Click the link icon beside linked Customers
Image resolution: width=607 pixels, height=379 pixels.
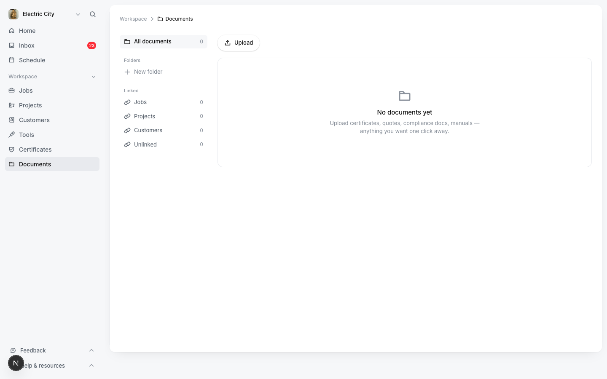(127, 131)
